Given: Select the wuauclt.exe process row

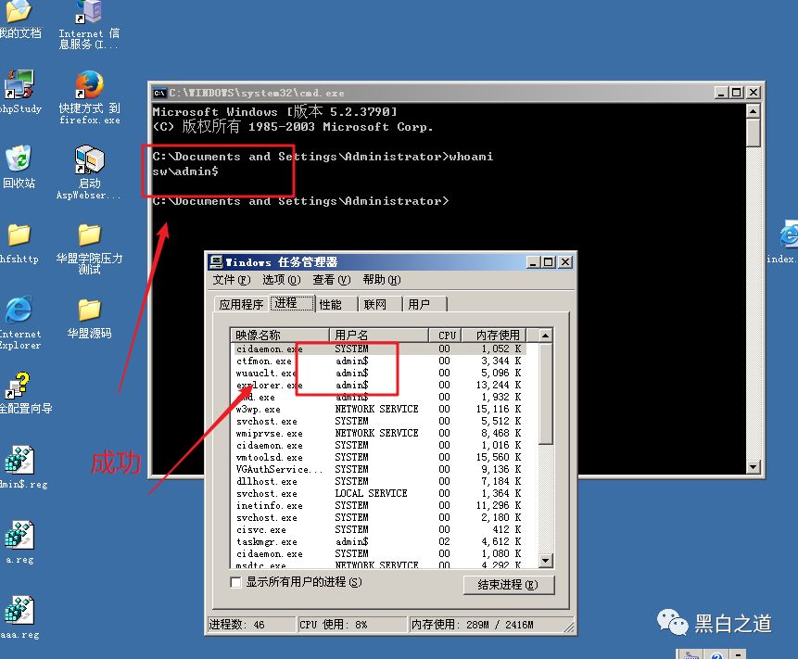Looking at the screenshot, I should coord(379,373).
